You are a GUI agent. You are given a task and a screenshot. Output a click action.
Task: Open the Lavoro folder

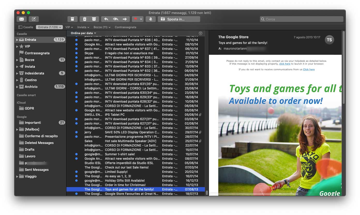40,156
